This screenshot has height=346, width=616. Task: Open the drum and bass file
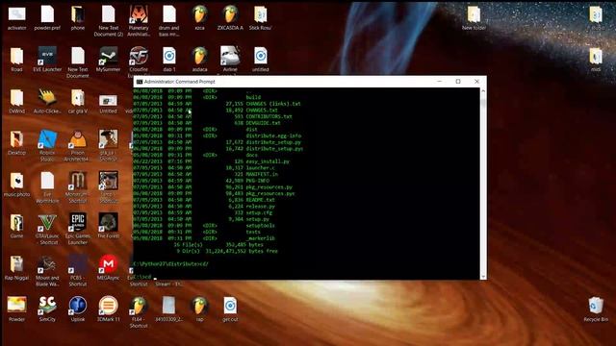click(169, 21)
